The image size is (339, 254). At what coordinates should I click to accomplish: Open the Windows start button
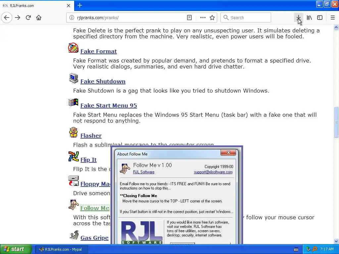16,249
